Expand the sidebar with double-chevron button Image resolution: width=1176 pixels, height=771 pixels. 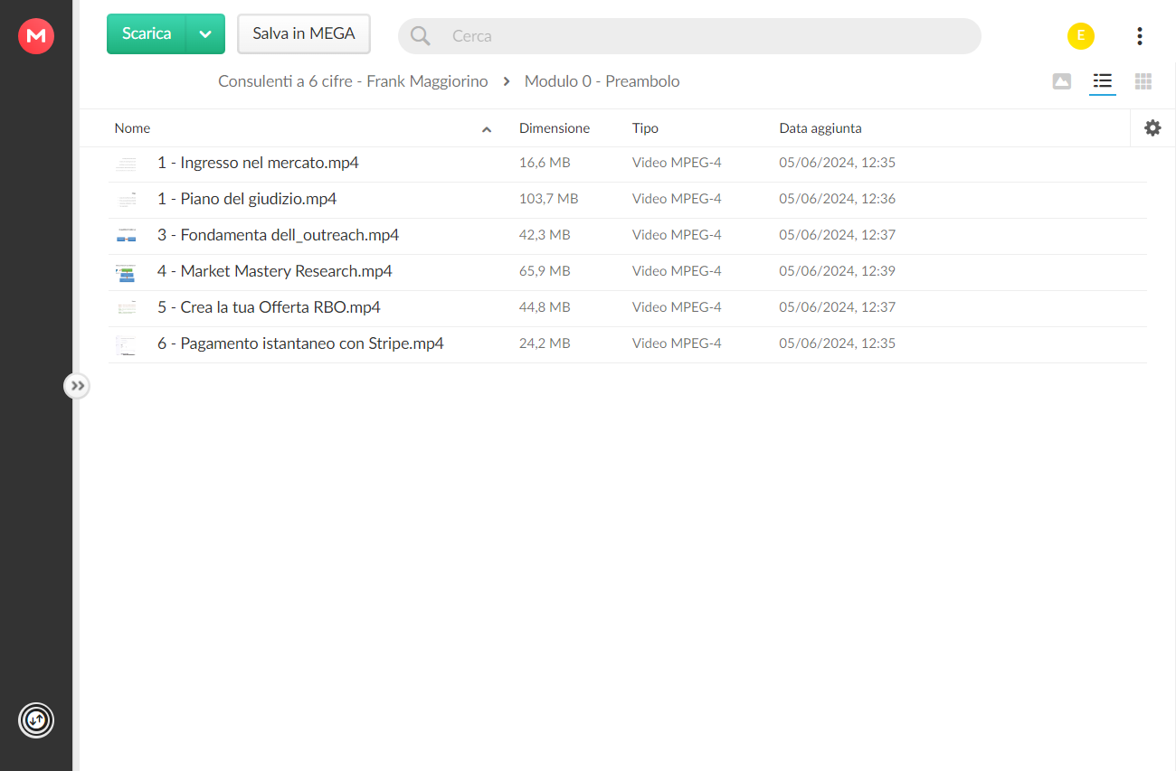pos(78,386)
